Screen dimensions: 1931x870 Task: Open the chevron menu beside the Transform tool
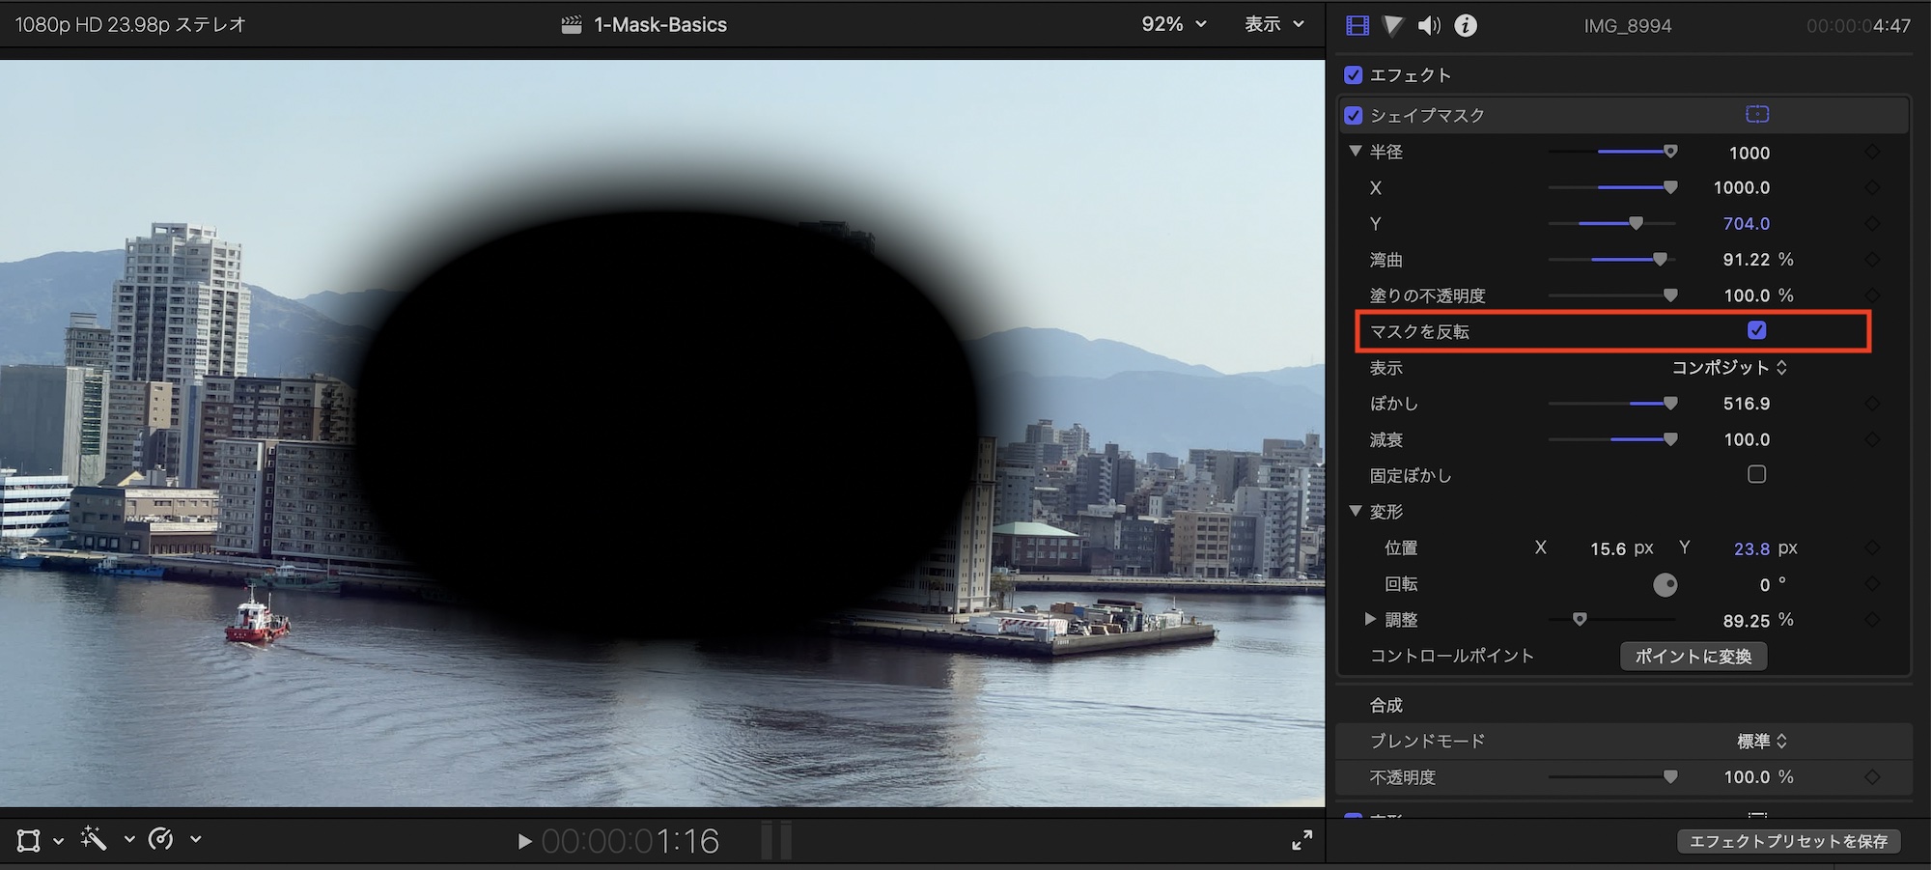[x=58, y=841]
